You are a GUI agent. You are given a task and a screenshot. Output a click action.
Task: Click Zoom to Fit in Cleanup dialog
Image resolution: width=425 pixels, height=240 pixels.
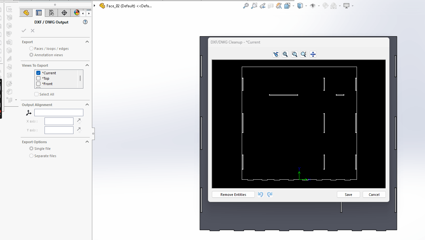point(285,54)
